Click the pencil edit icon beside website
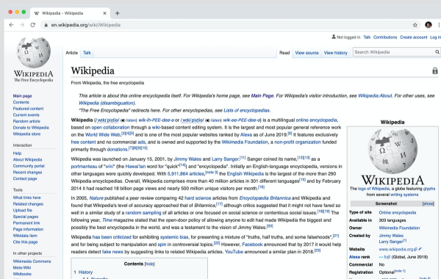Image resolution: width=441 pixels, height=279 pixels. (x=420, y=249)
